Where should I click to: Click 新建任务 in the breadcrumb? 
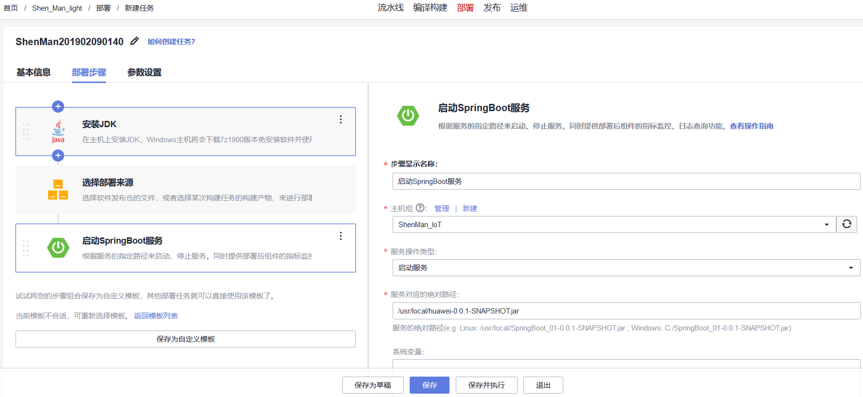click(x=139, y=8)
